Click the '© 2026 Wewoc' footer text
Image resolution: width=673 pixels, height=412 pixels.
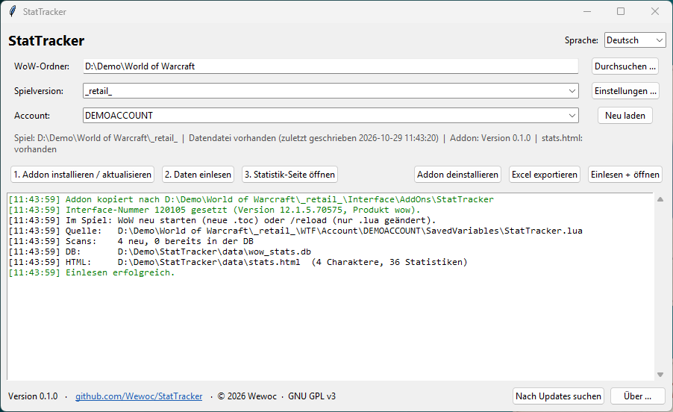(x=247, y=396)
